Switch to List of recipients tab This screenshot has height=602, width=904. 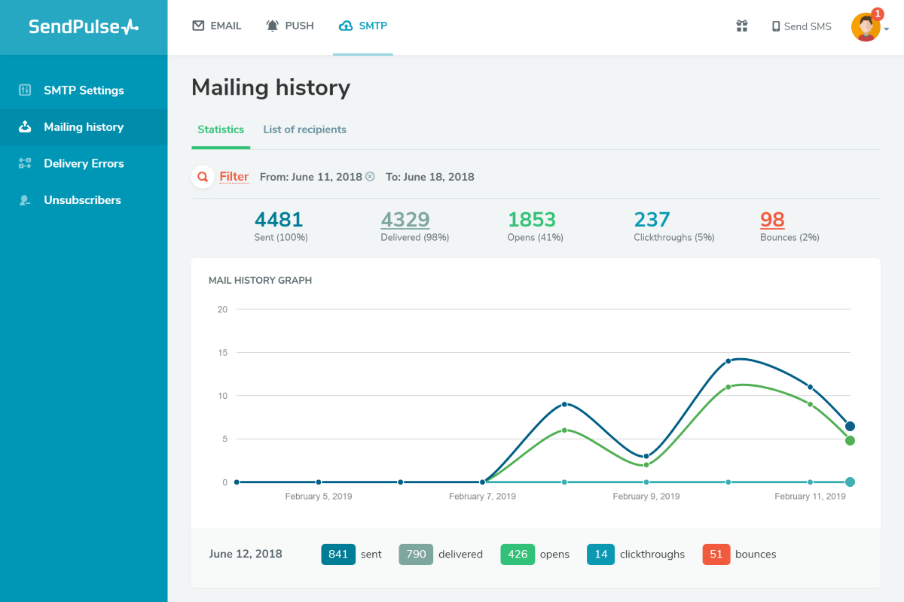tap(304, 129)
